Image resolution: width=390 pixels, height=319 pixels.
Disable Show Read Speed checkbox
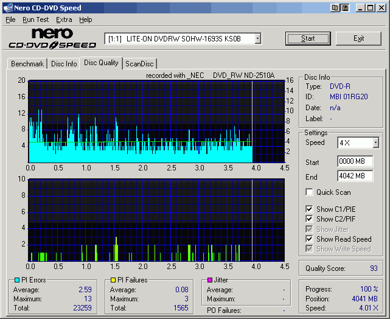pyautogui.click(x=310, y=239)
